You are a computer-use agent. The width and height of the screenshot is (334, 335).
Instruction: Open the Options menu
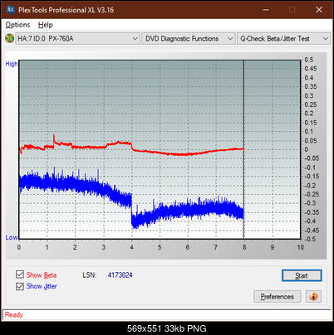pos(17,25)
